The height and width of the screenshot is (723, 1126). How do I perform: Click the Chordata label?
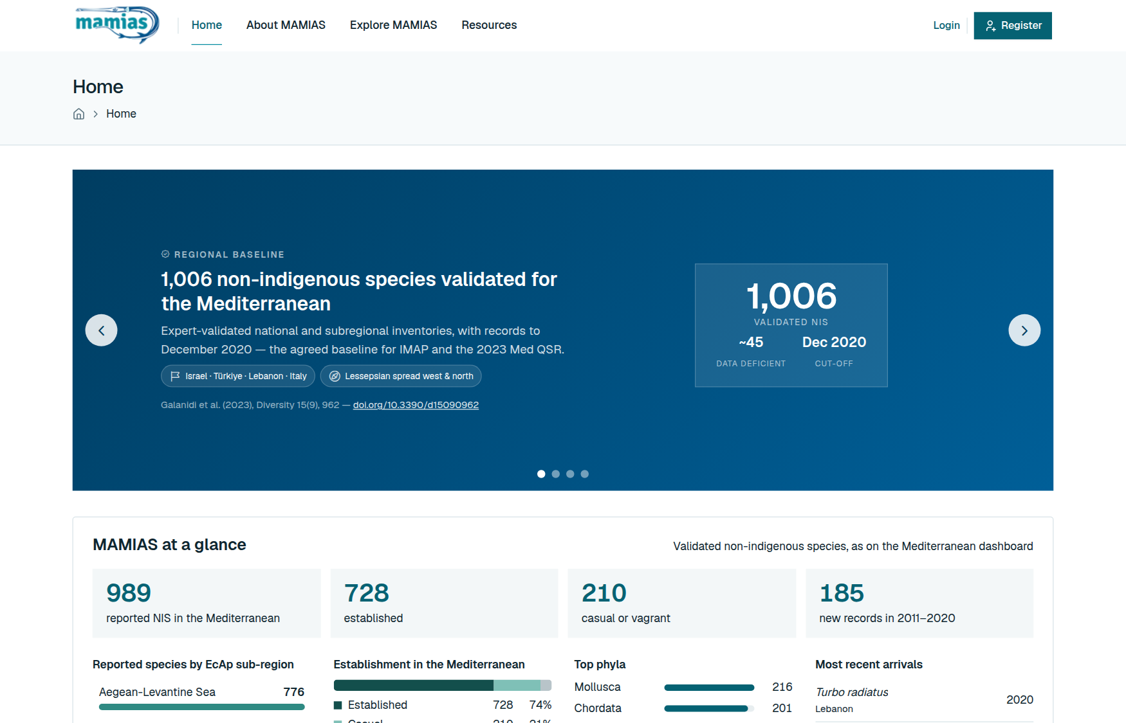[x=598, y=708]
